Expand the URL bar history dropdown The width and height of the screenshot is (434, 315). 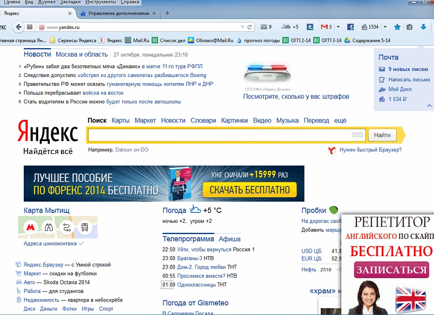[x=242, y=27]
